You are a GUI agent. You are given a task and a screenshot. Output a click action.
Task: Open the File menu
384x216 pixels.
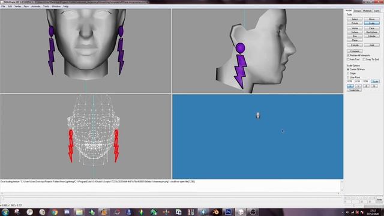3,7
